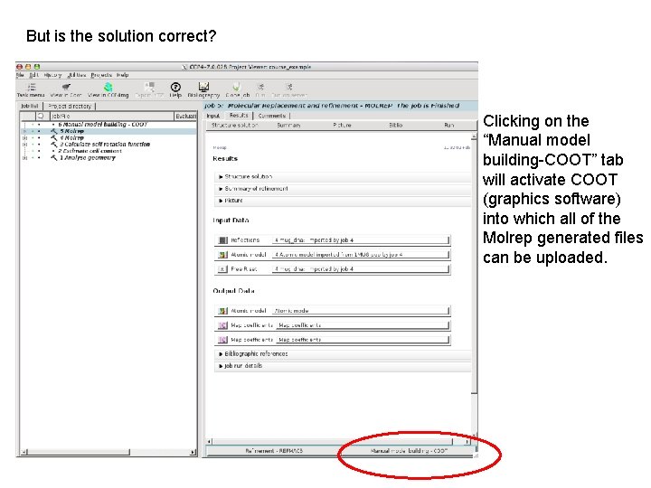
Task: Switch to the Project directory tab
Action: pos(70,107)
